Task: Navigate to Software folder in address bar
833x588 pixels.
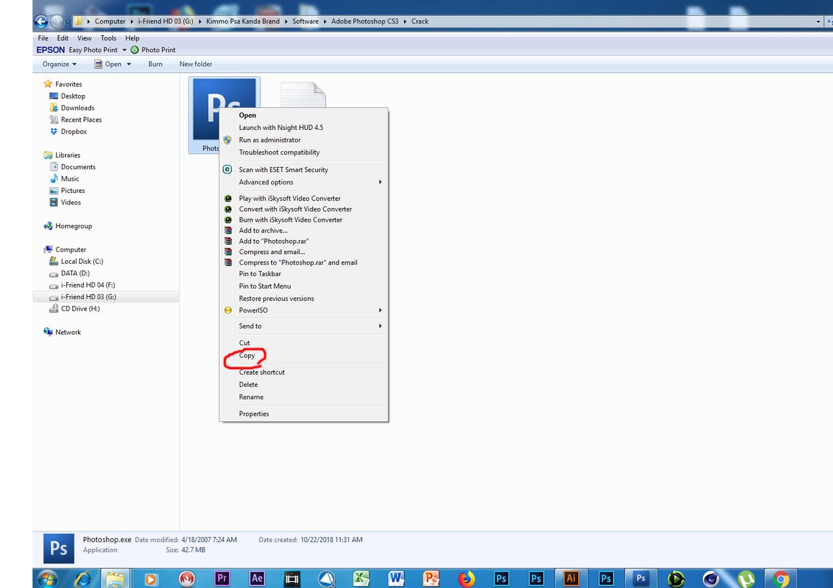Action: [305, 21]
